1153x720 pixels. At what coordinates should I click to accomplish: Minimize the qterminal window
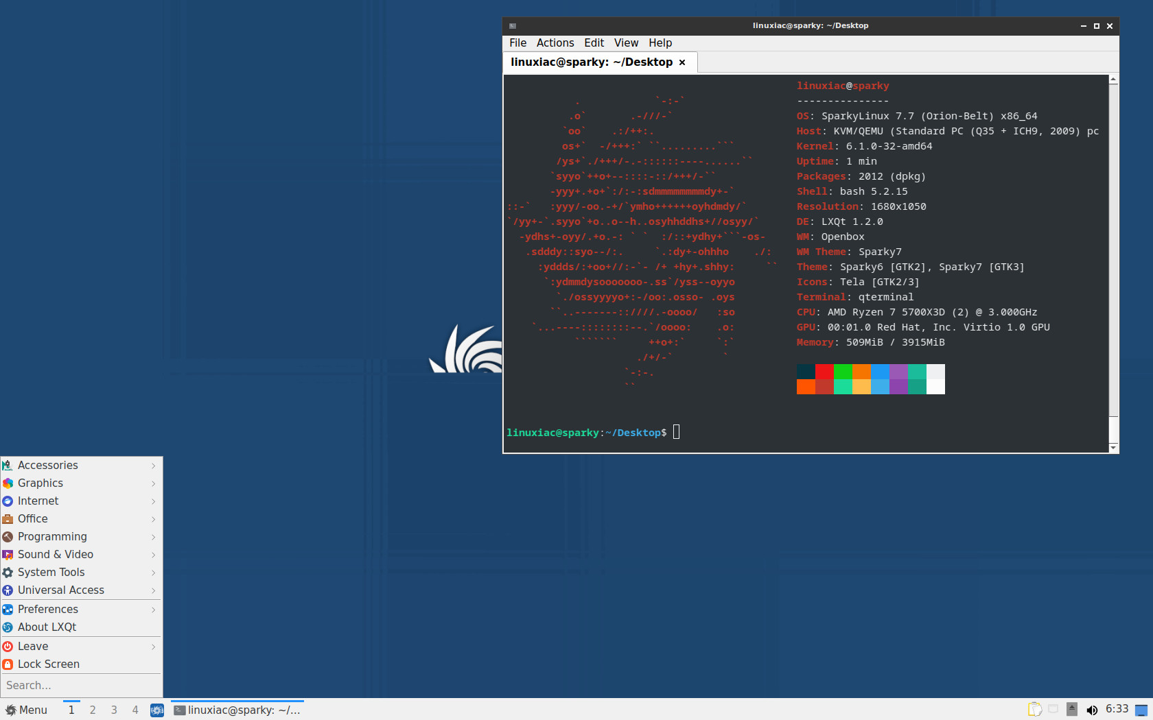coord(1084,26)
